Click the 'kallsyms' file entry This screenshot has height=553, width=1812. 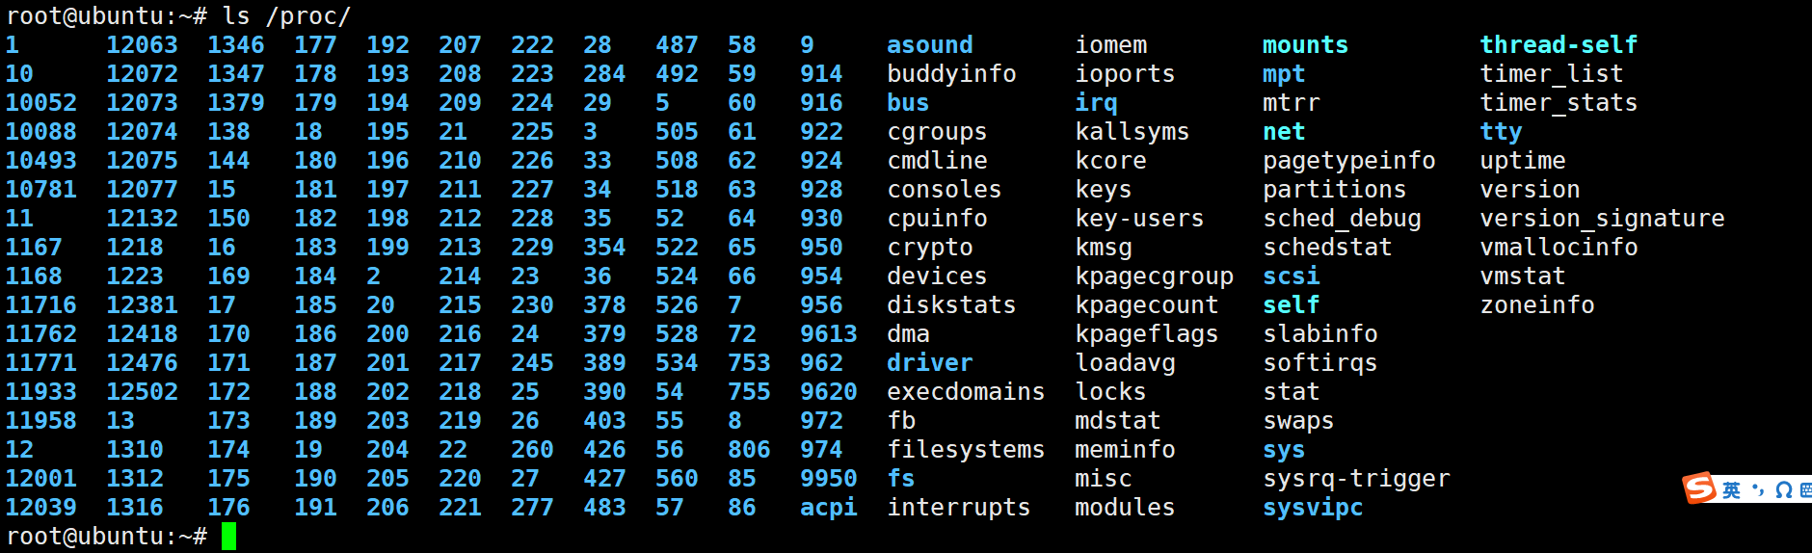pos(1132,132)
